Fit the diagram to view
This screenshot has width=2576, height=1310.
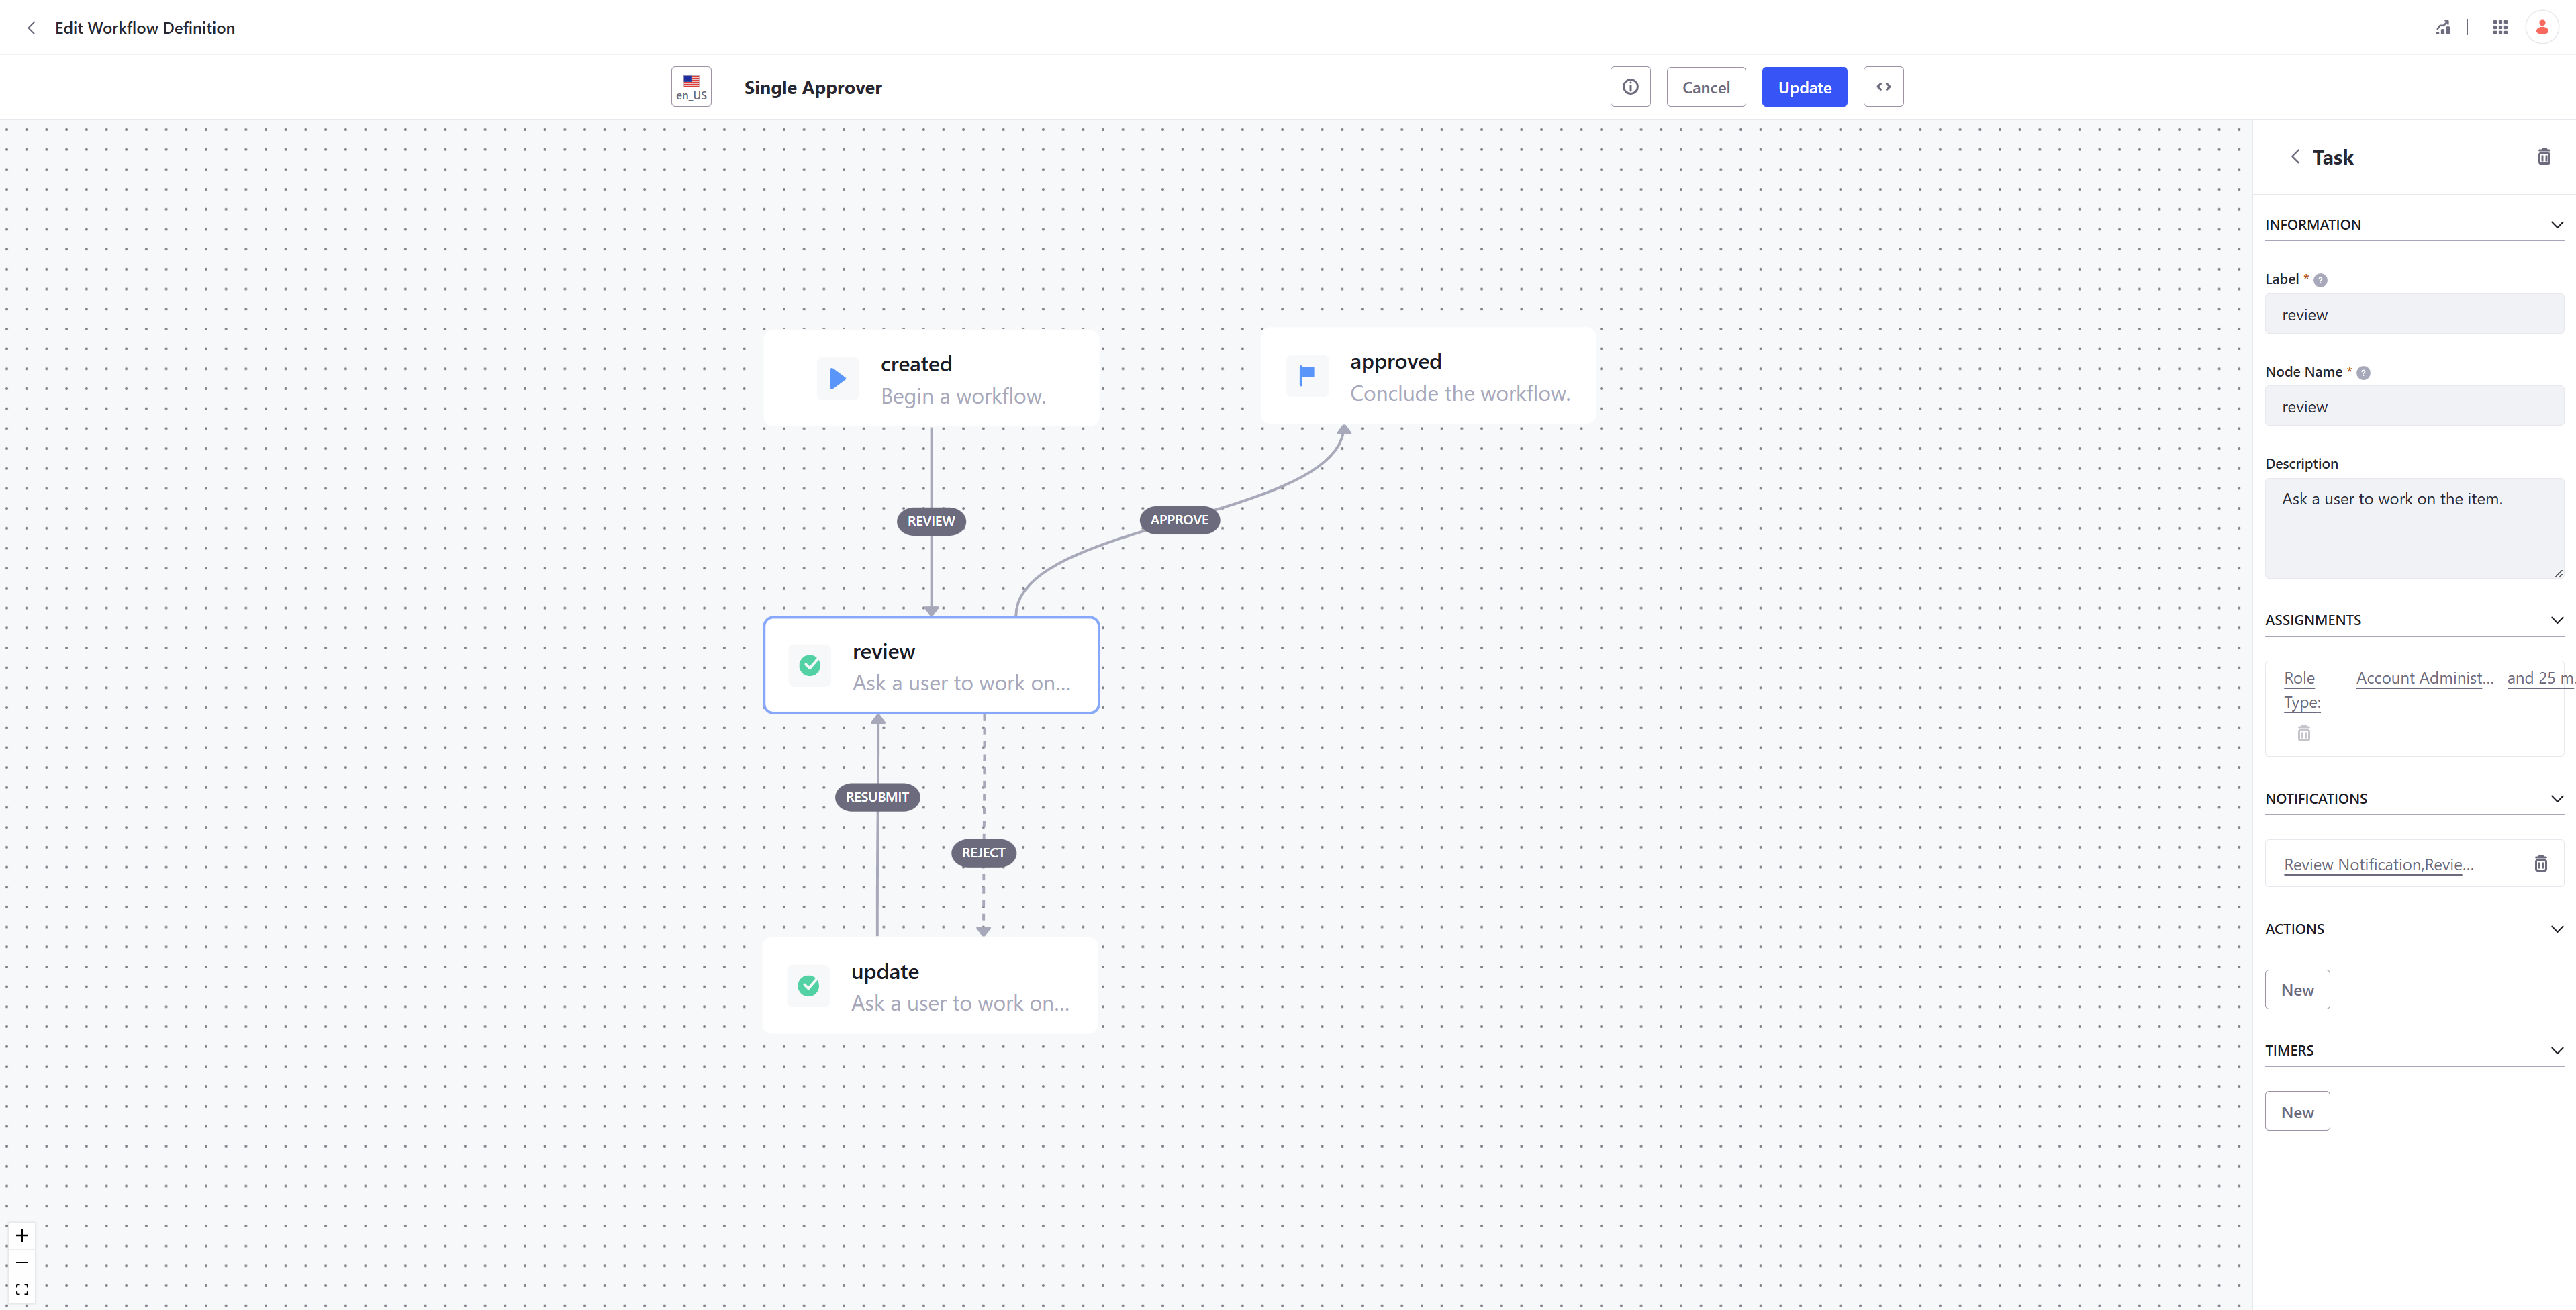click(x=22, y=1290)
